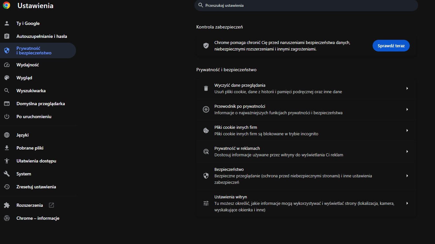Click the Przeszukaj ustawienia search field
Image resolution: width=435 pixels, height=244 pixels.
pos(306,6)
